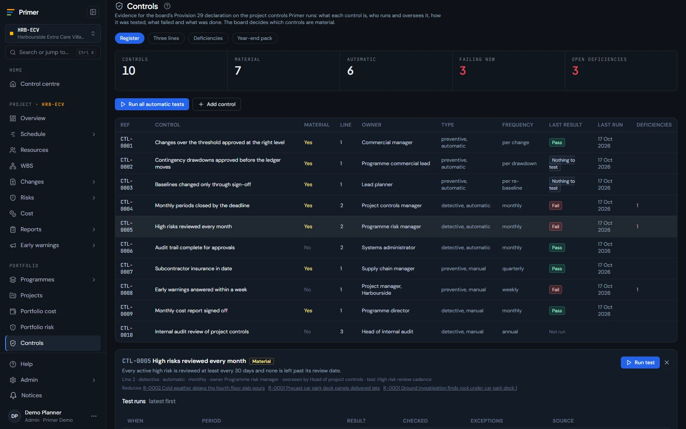The image size is (686, 429).
Task: Open Resources in sidebar
Action: 53,150
